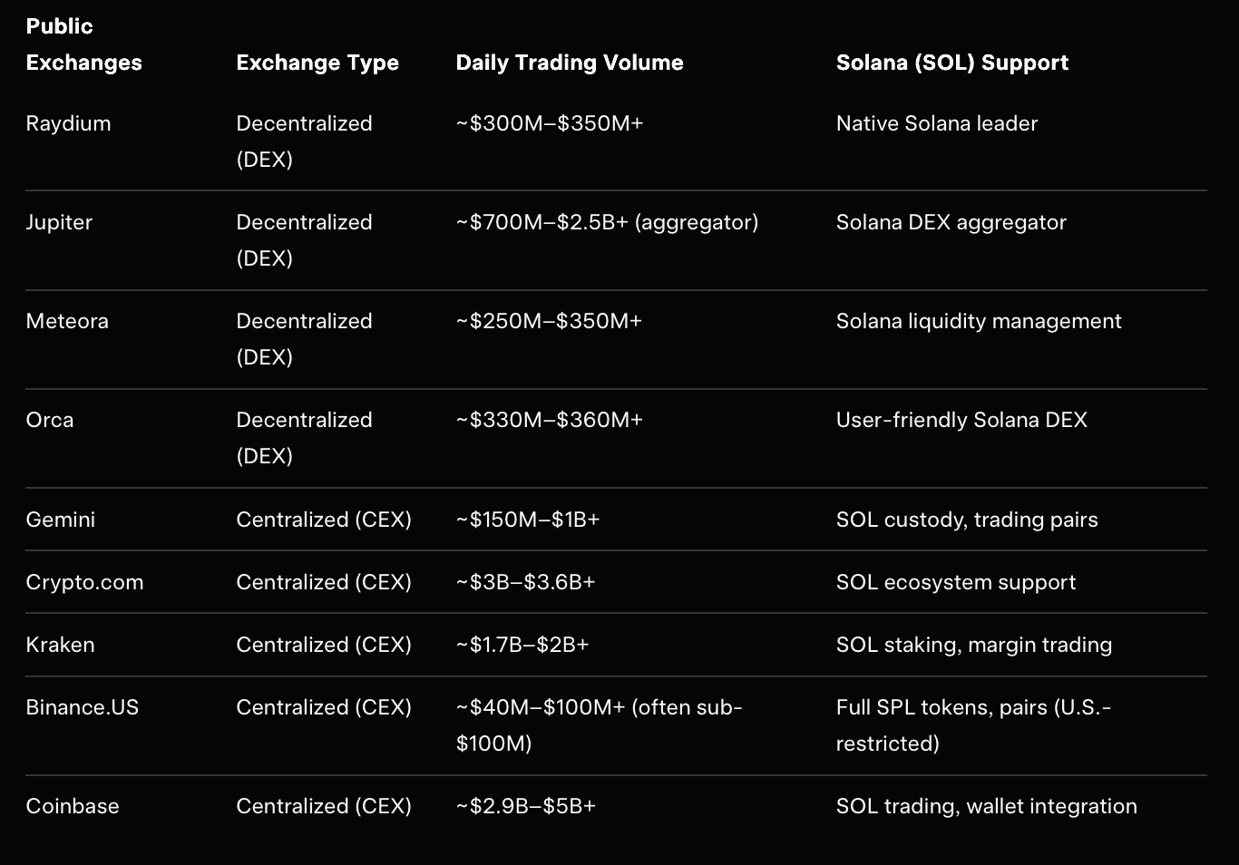Click the Solana DEX aggregator text

click(x=951, y=222)
